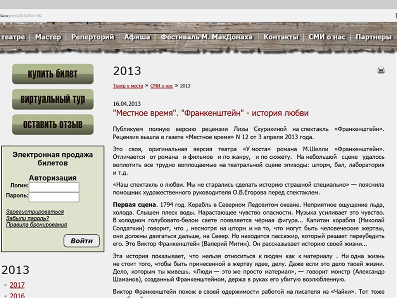397x298 pixels.
Task: Click the купить билет button
Action: click(53, 74)
